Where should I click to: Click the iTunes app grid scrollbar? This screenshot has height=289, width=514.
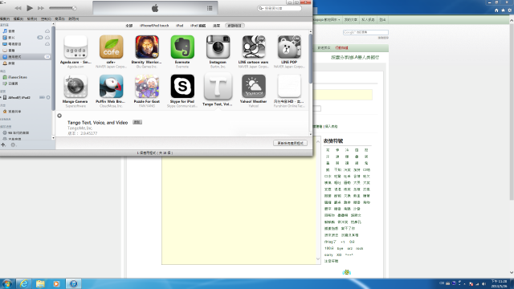click(x=311, y=59)
